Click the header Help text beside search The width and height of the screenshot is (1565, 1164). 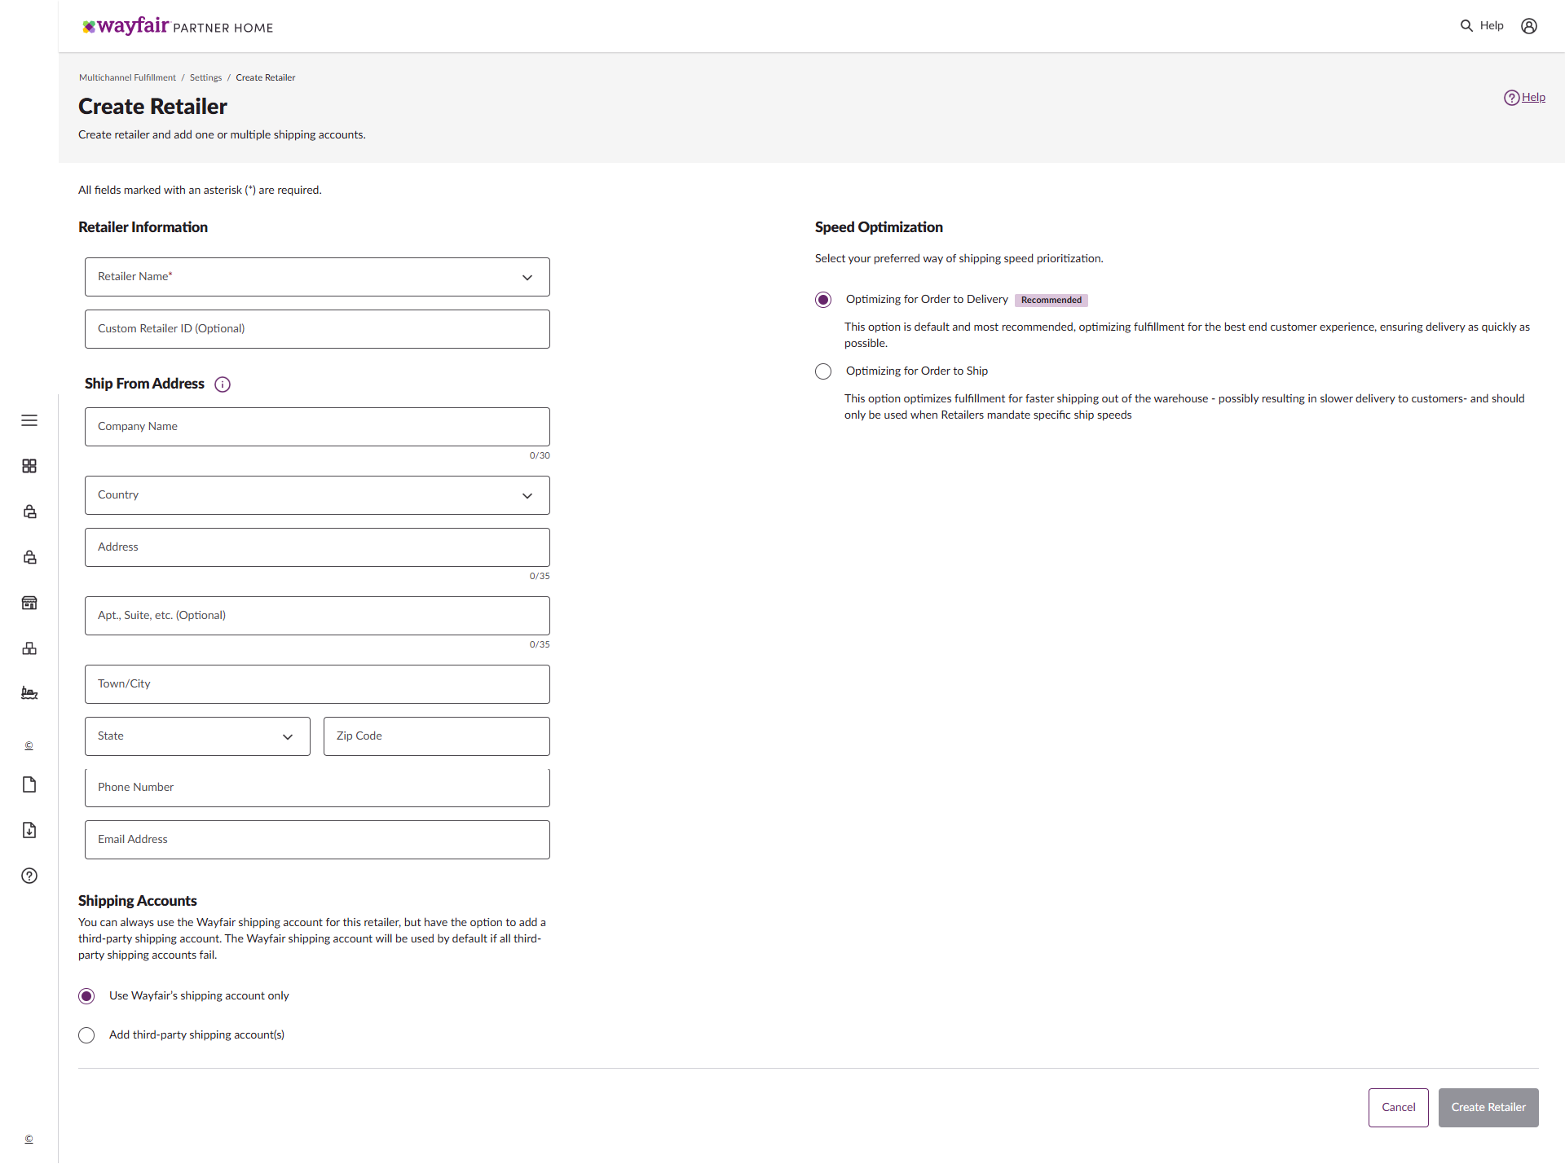point(1492,26)
